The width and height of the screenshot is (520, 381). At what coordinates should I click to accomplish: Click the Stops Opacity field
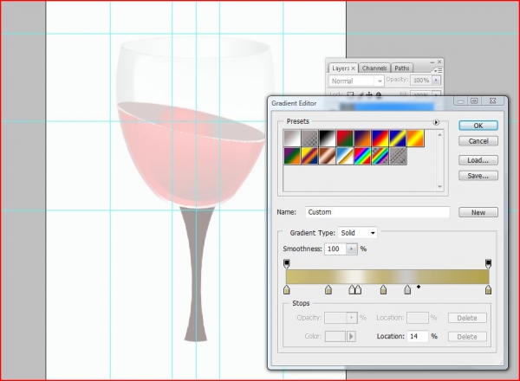(335, 318)
